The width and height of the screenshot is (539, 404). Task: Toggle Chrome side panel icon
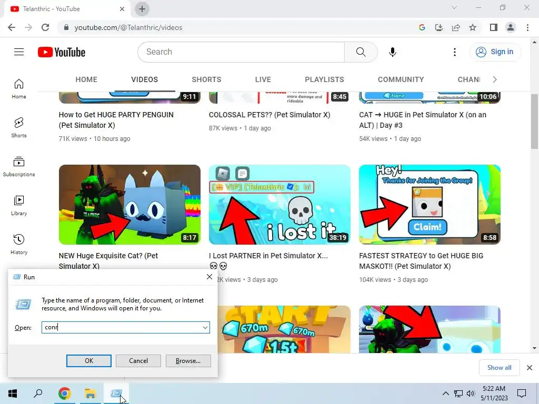[494, 27]
